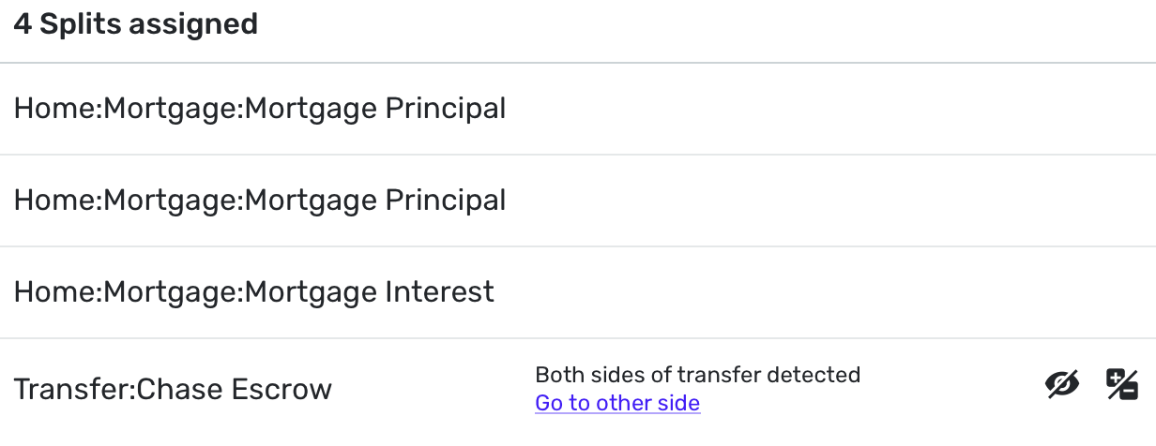The image size is (1156, 446).
Task: Click the plus-minus split transaction icon
Action: 1122,385
